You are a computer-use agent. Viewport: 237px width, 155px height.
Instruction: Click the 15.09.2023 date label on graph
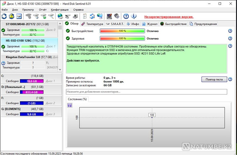(x=152, y=135)
